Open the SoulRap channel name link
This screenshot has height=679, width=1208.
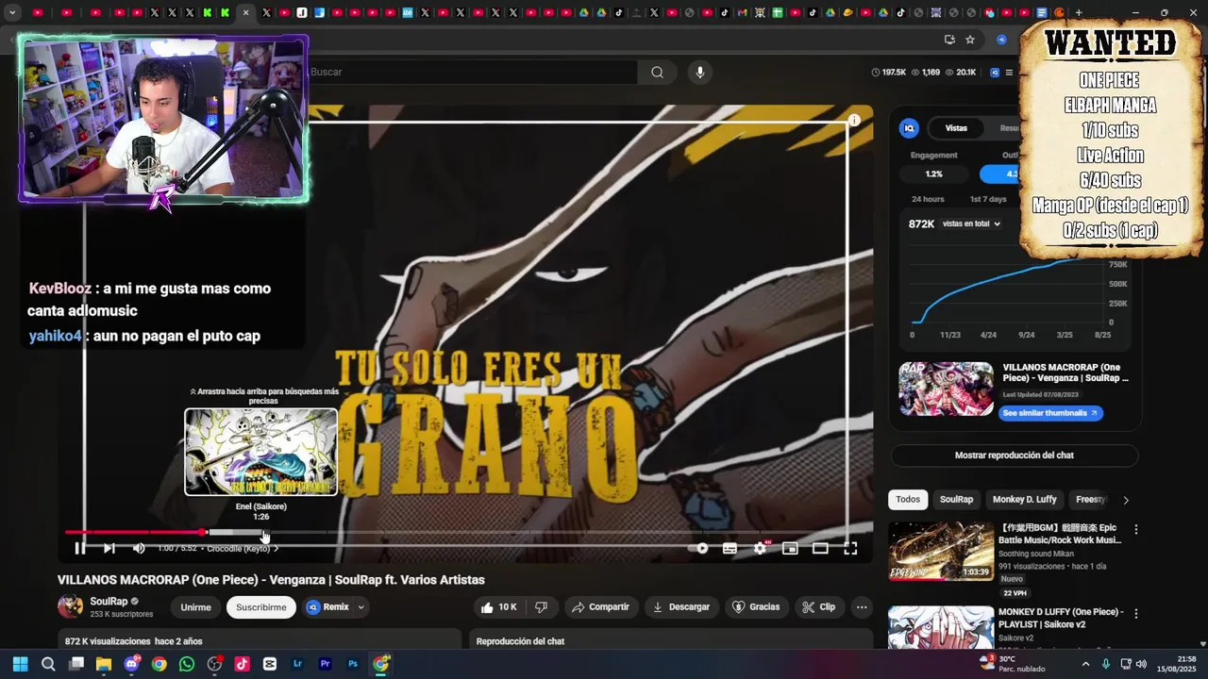pos(109,602)
